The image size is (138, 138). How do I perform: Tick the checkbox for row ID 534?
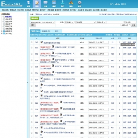32,54
